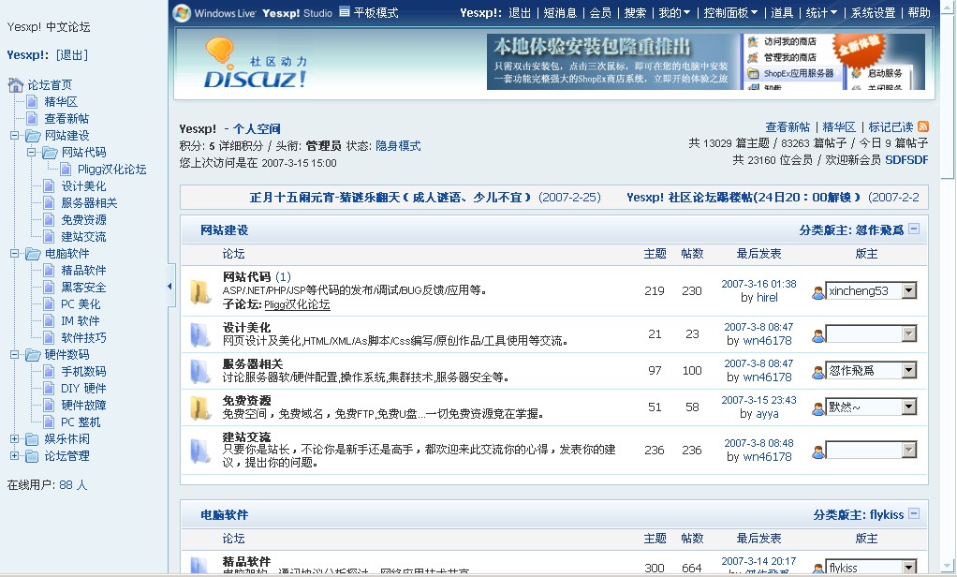The image size is (957, 577).
Task: Click the moderator user icon beside xincheng53
Action: coord(817,293)
